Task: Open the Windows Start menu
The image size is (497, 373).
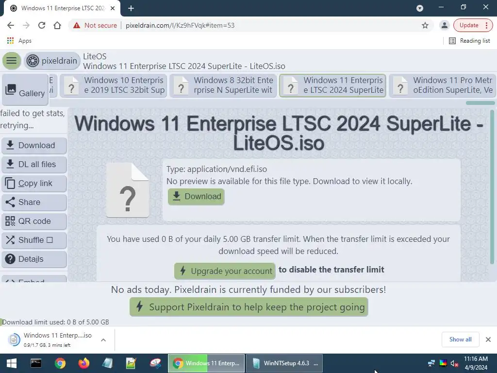Action: click(x=12, y=363)
